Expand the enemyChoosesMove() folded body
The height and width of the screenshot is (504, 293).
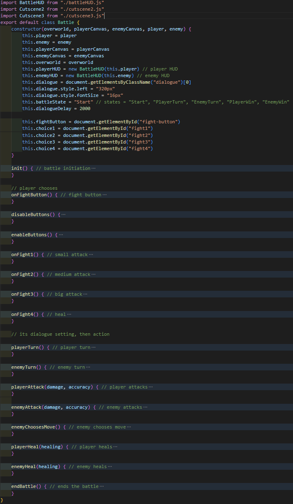(x=129, y=427)
